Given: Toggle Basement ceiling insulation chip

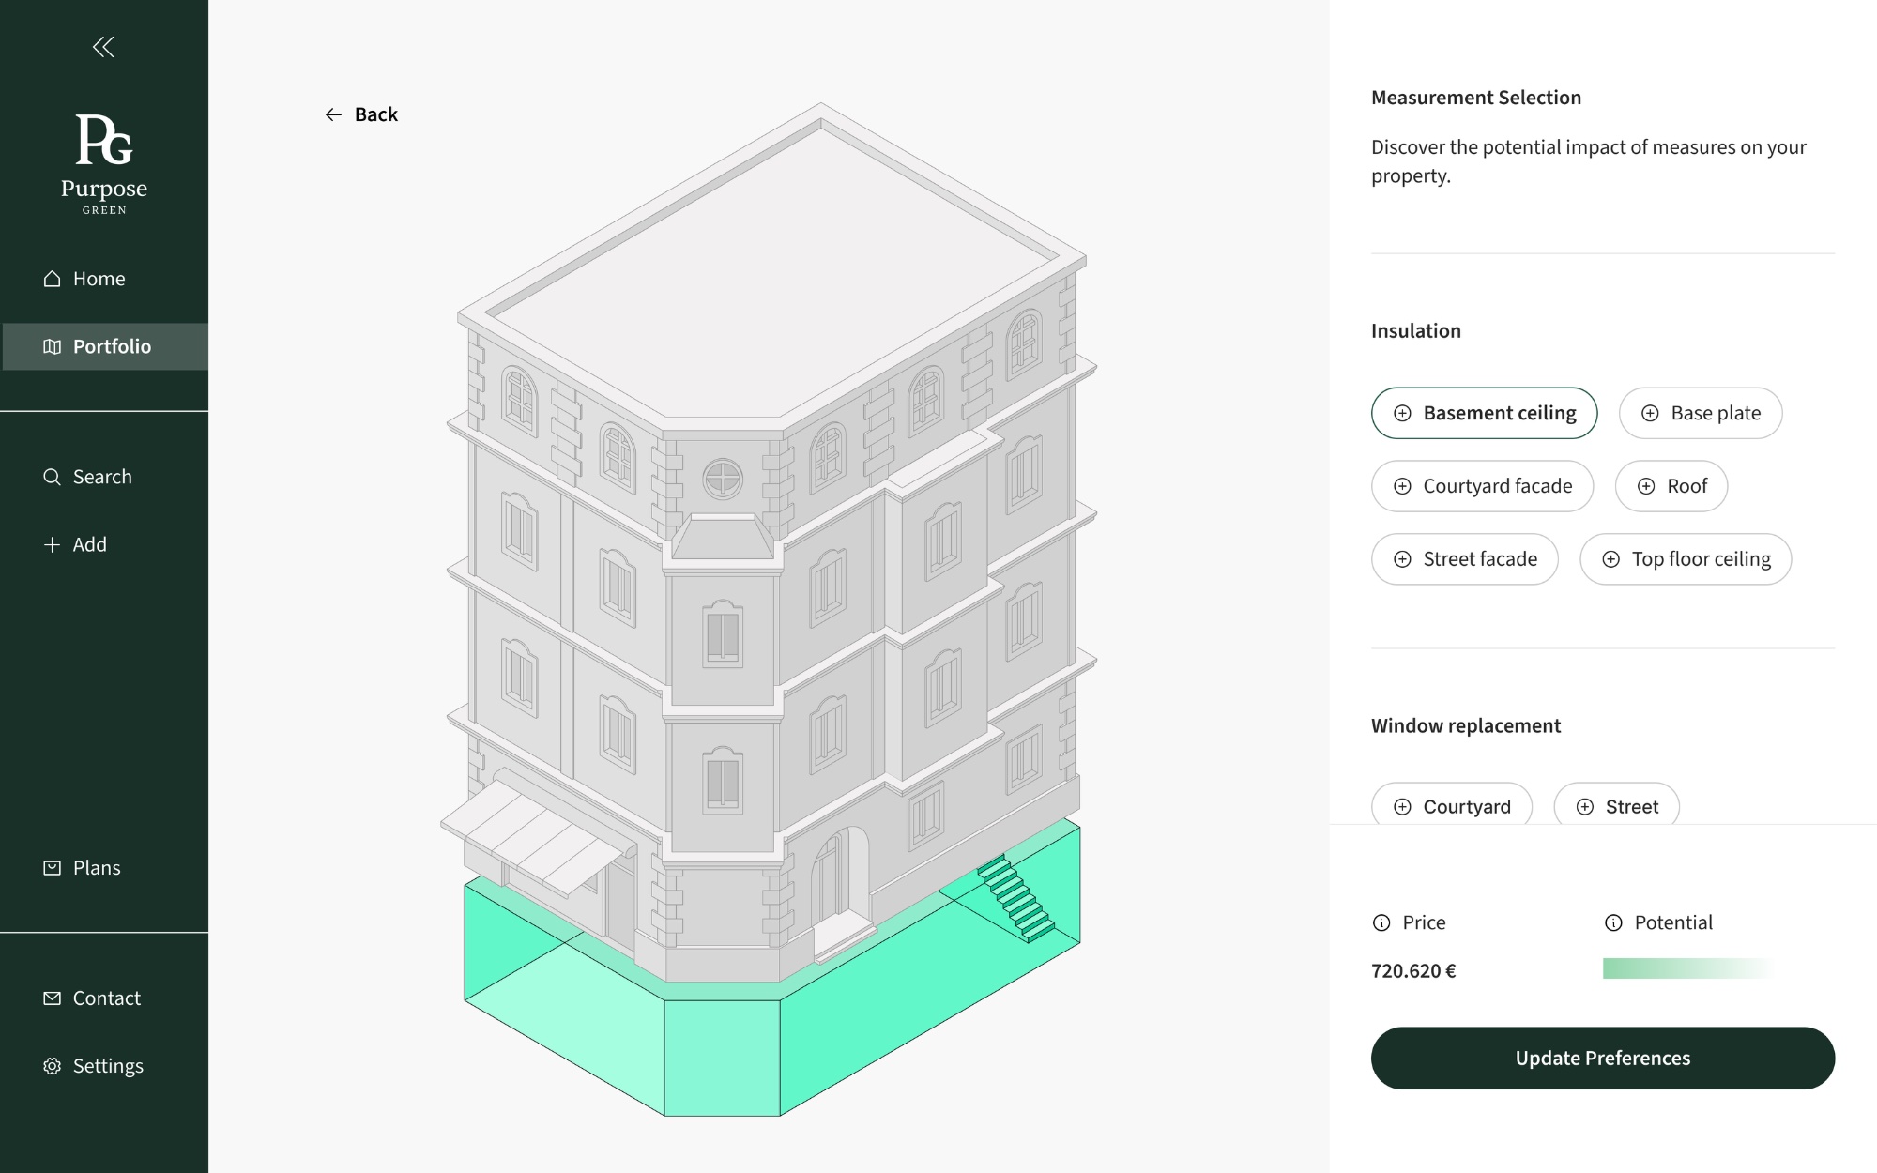Looking at the screenshot, I should point(1484,413).
